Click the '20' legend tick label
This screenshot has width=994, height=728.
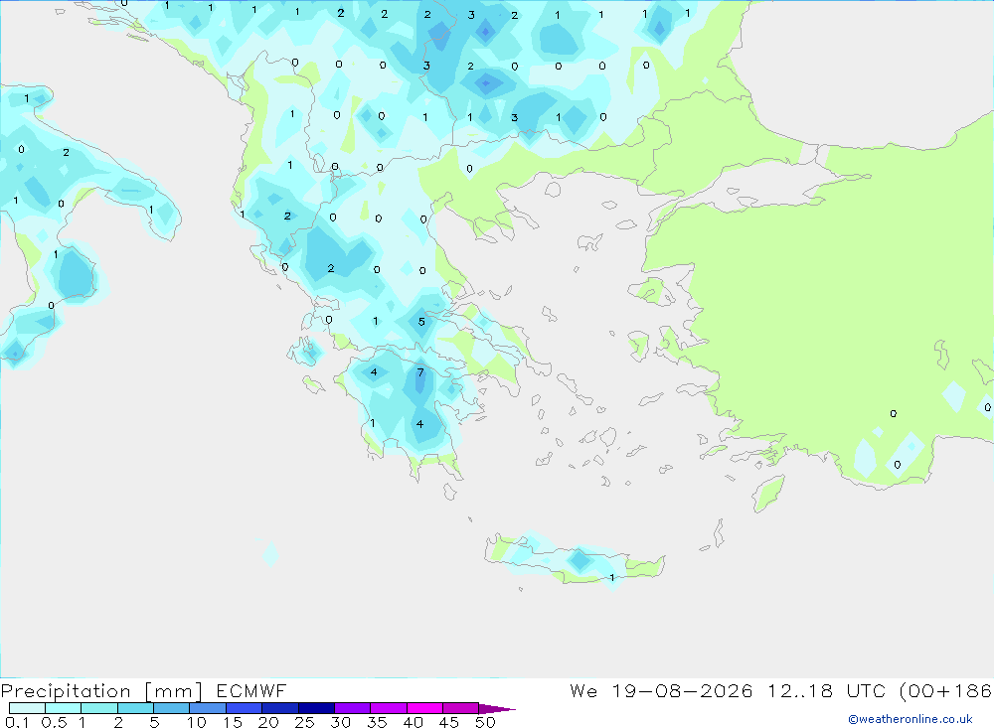coord(268,722)
